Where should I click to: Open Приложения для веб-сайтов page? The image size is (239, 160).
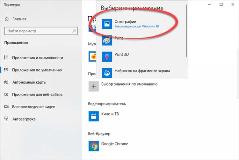37,95
